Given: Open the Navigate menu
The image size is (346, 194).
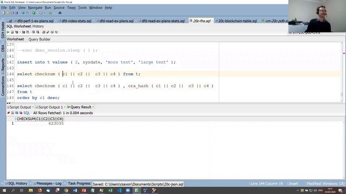Looking at the screenshot, I should 35,8.
